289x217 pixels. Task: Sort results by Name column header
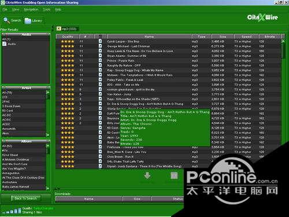[149, 36]
